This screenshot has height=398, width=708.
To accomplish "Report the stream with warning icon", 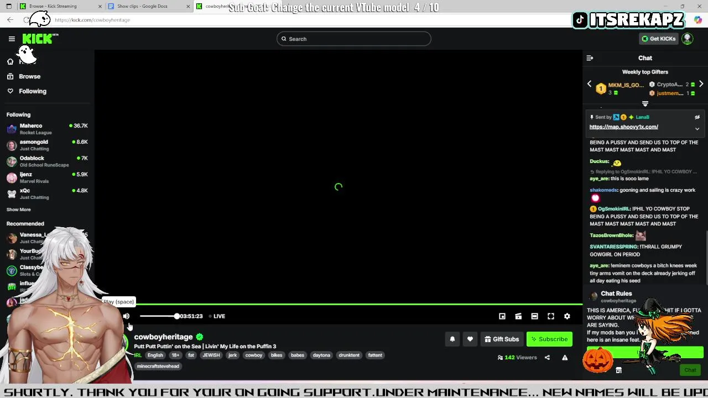I will coord(565,358).
